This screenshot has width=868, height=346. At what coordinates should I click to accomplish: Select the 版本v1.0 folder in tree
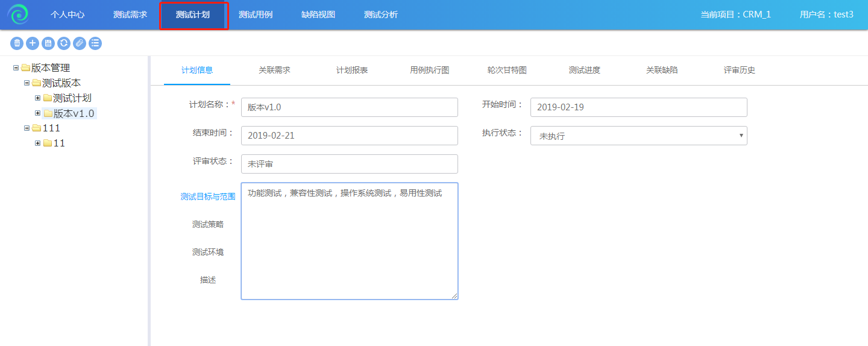[x=74, y=113]
